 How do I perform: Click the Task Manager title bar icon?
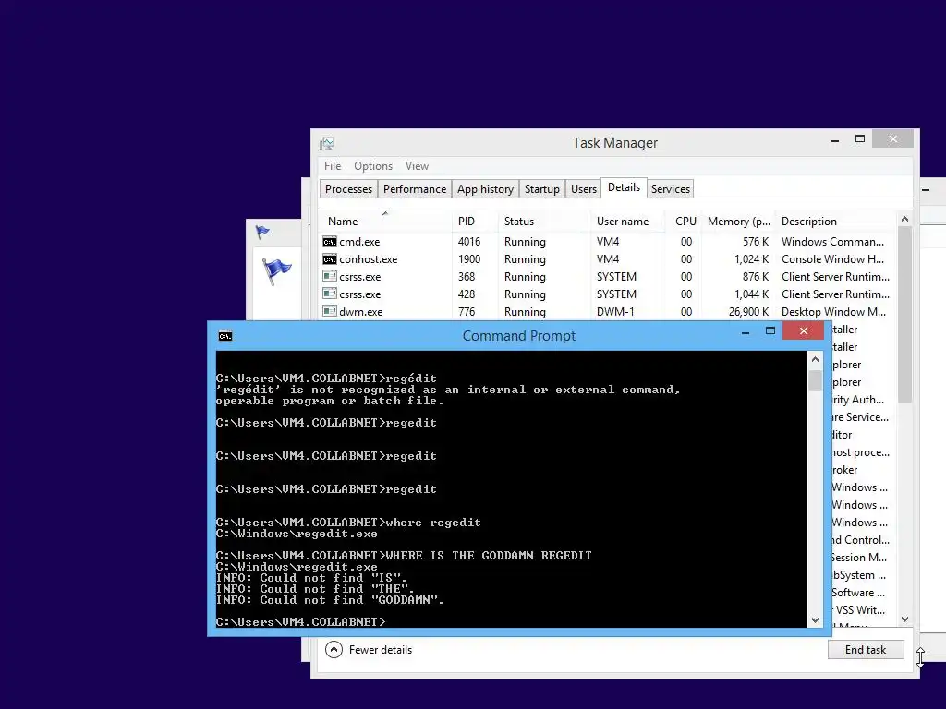point(327,143)
